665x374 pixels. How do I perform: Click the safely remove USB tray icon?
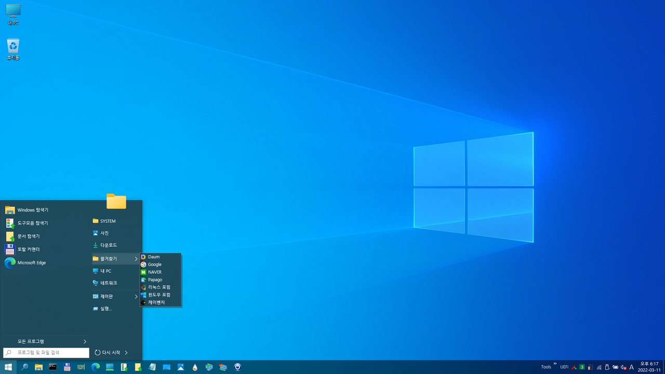607,367
